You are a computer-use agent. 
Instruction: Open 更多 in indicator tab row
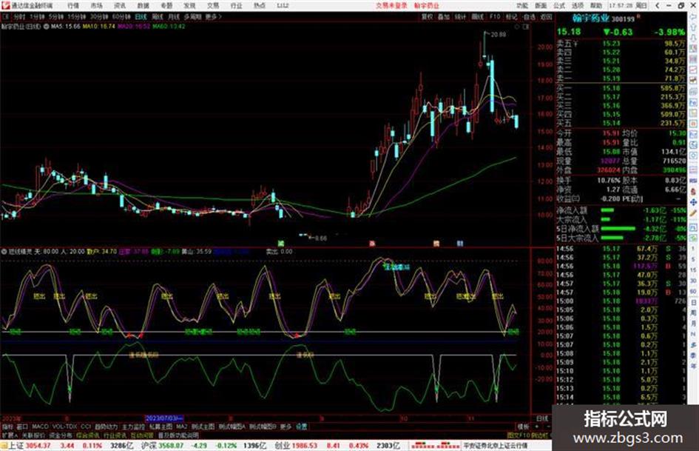[286, 427]
